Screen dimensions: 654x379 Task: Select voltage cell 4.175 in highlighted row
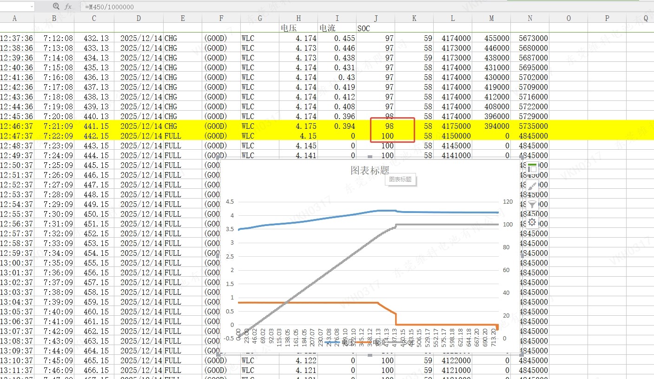[x=298, y=126]
